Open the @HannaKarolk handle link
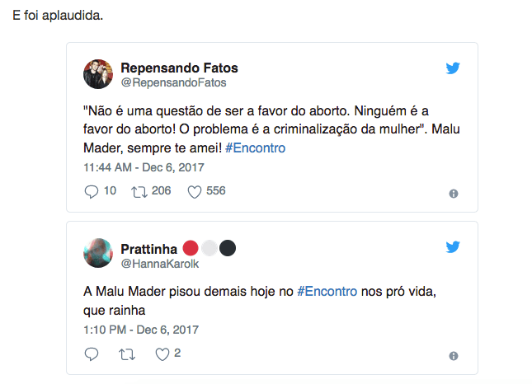 (x=160, y=263)
